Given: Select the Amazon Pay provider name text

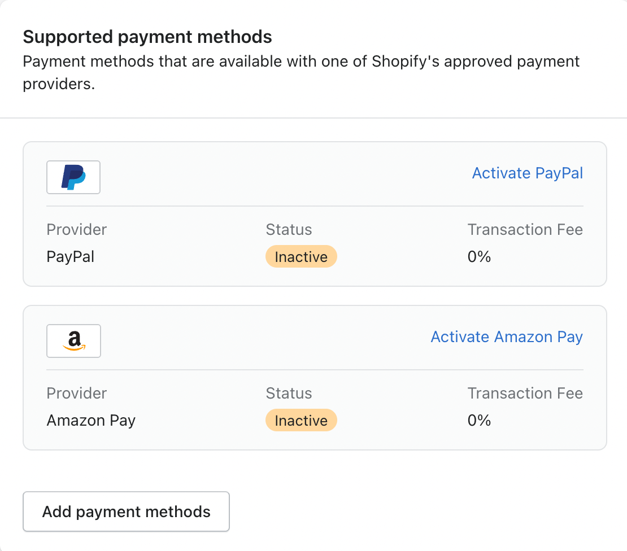Looking at the screenshot, I should pyautogui.click(x=91, y=421).
